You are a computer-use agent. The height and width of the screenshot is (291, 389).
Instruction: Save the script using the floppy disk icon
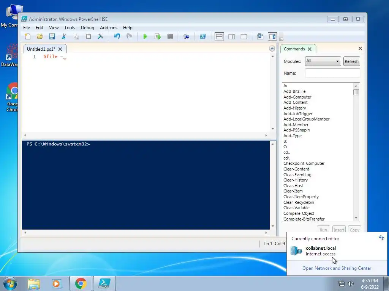[x=52, y=37]
